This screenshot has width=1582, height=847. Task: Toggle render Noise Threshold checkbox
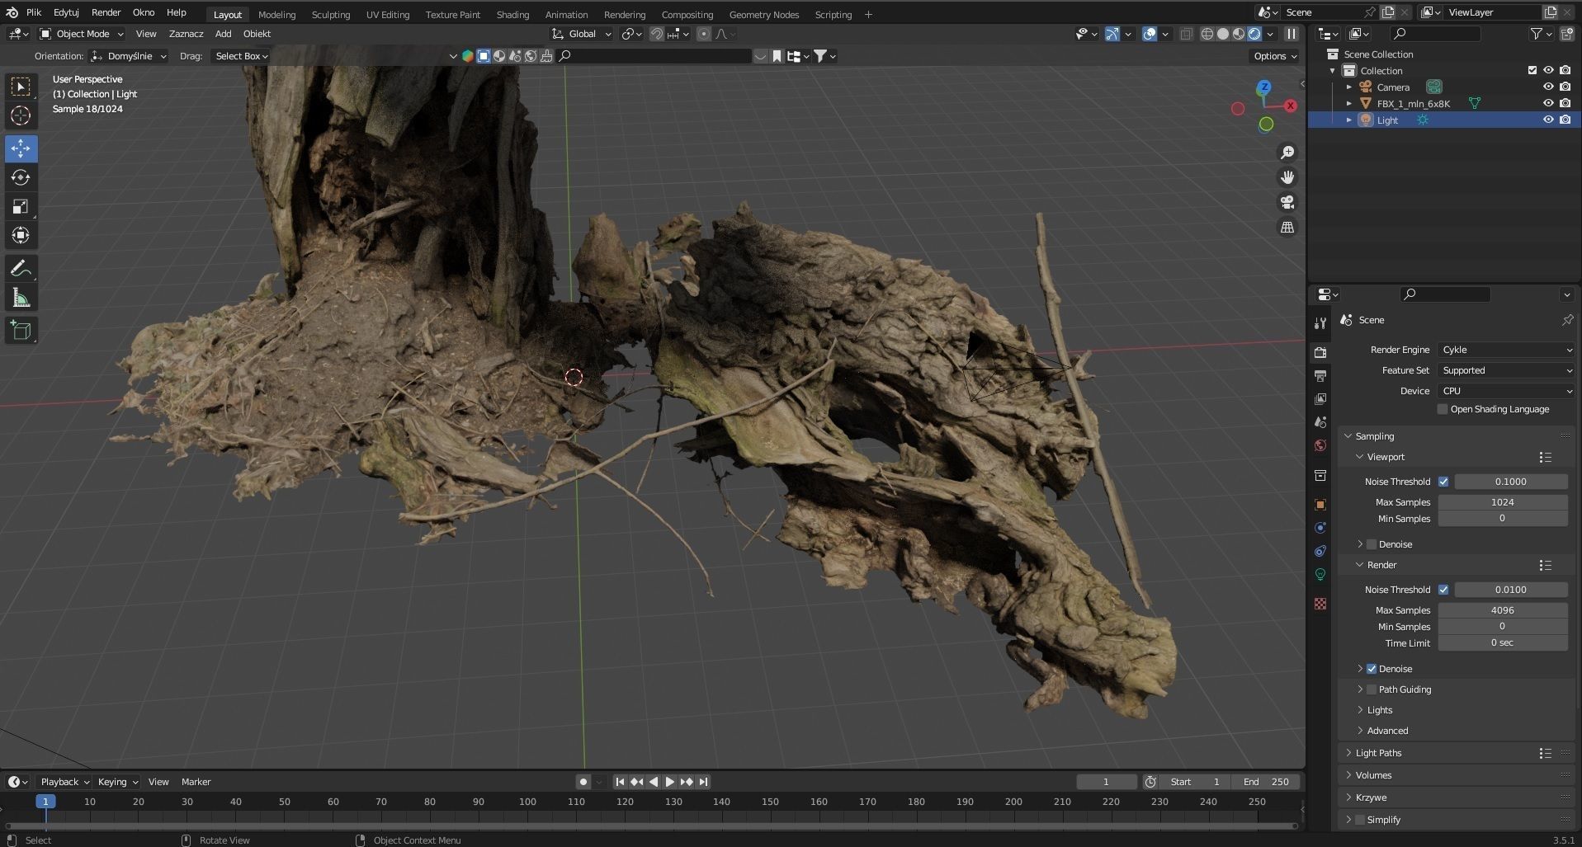[x=1443, y=590]
